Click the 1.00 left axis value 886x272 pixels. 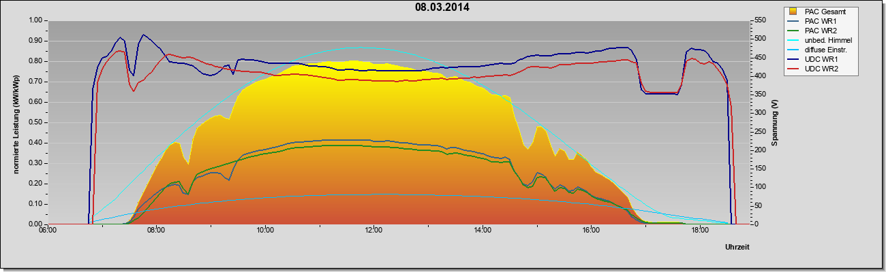34,20
